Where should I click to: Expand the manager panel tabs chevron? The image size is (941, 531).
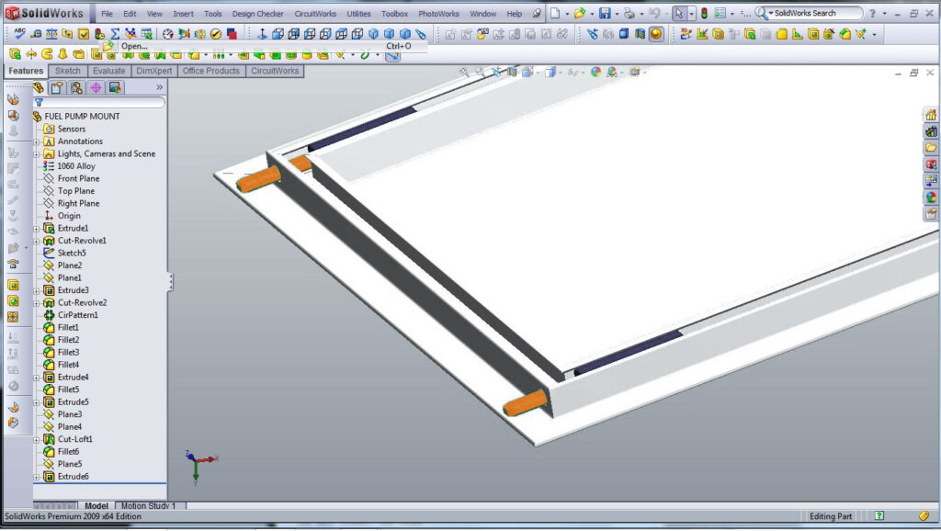[x=159, y=87]
